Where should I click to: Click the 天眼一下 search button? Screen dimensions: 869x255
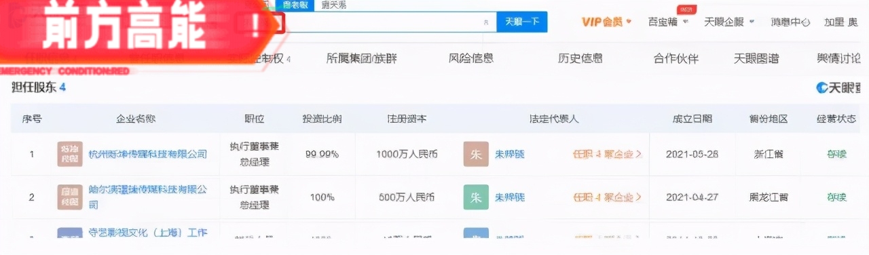click(x=522, y=22)
